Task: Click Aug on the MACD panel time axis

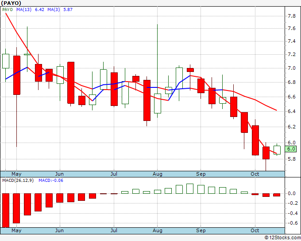Action: point(158,230)
